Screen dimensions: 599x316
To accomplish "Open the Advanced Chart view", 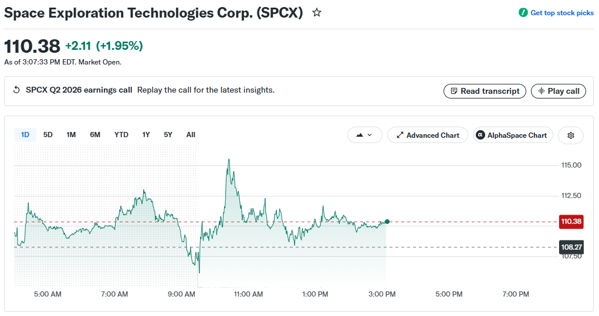I will [x=428, y=135].
